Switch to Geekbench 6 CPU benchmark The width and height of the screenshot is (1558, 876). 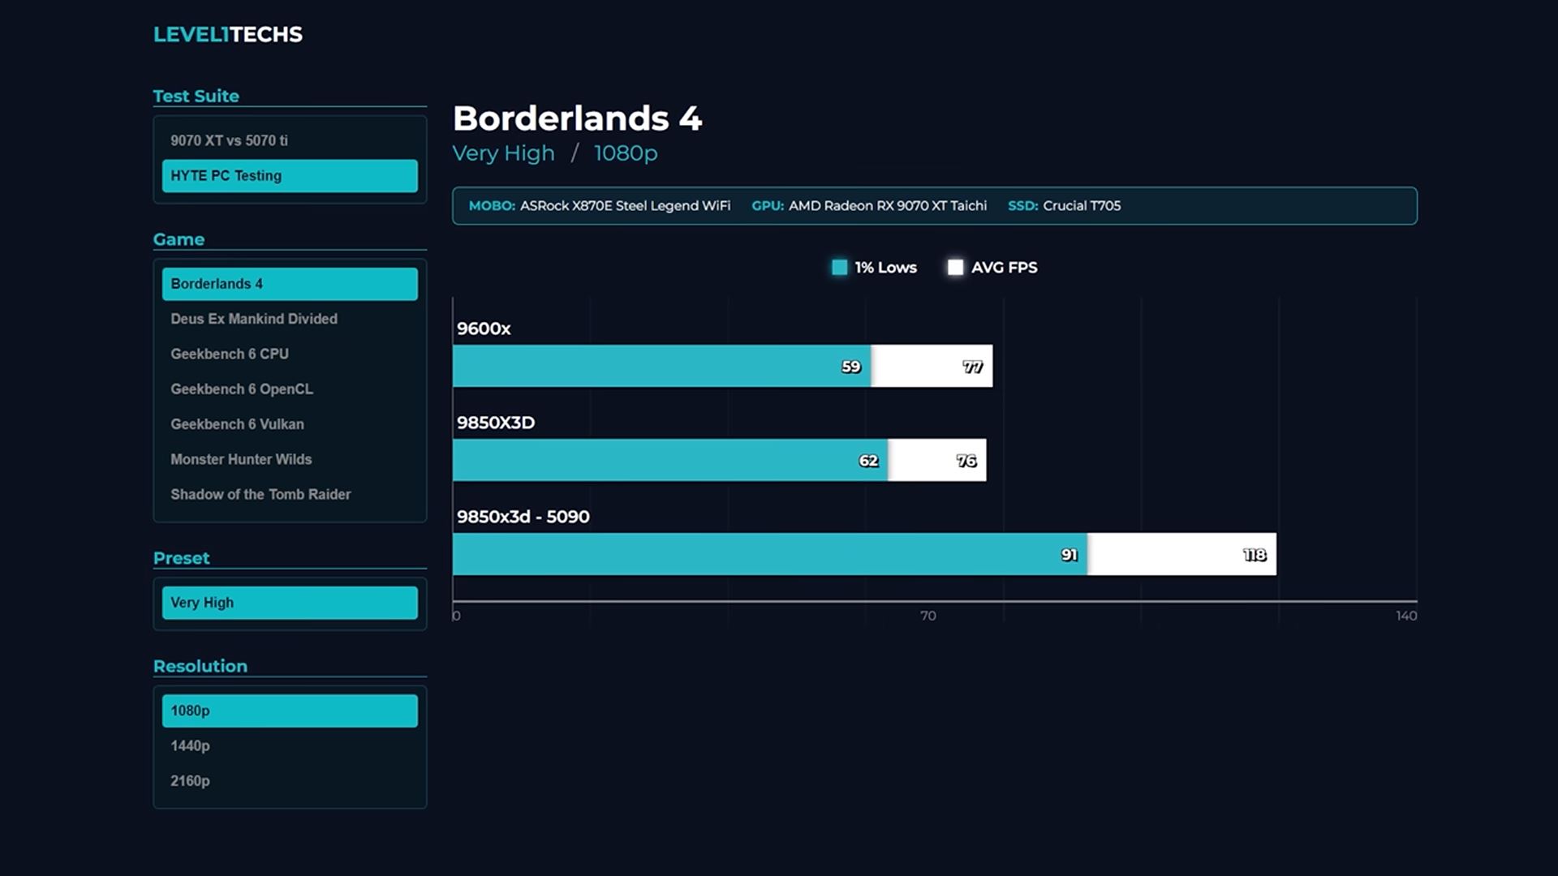click(229, 354)
